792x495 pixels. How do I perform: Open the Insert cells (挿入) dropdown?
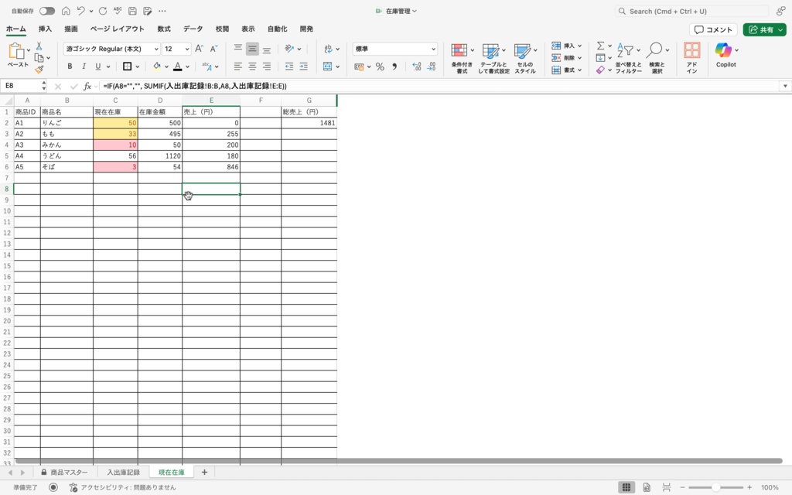point(567,46)
